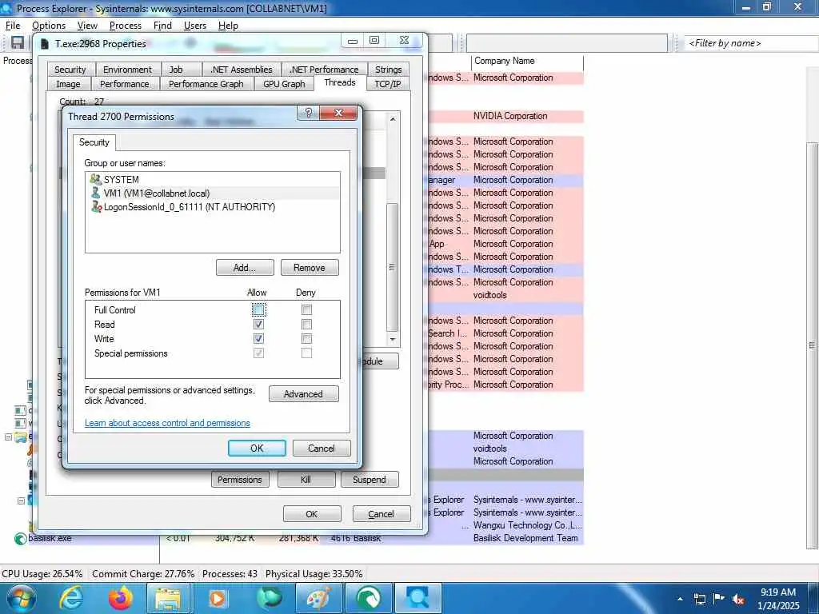Switch to the .NET Assemblies tab

point(241,70)
